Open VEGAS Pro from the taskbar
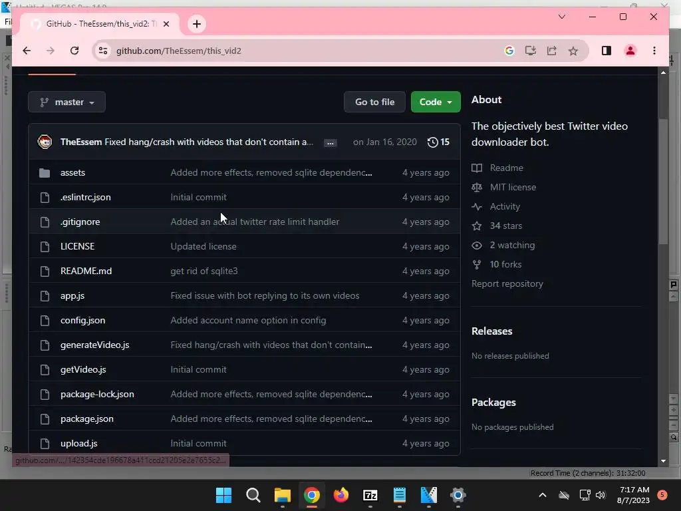The image size is (681, 511). [x=429, y=495]
